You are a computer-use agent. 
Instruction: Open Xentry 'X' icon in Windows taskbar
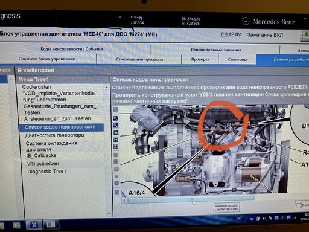(x=34, y=225)
